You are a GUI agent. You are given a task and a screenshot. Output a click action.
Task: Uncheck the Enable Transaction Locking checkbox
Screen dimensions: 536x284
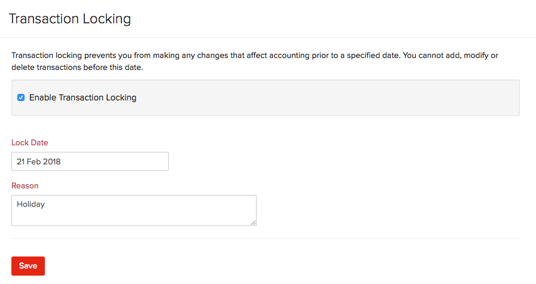pyautogui.click(x=21, y=97)
